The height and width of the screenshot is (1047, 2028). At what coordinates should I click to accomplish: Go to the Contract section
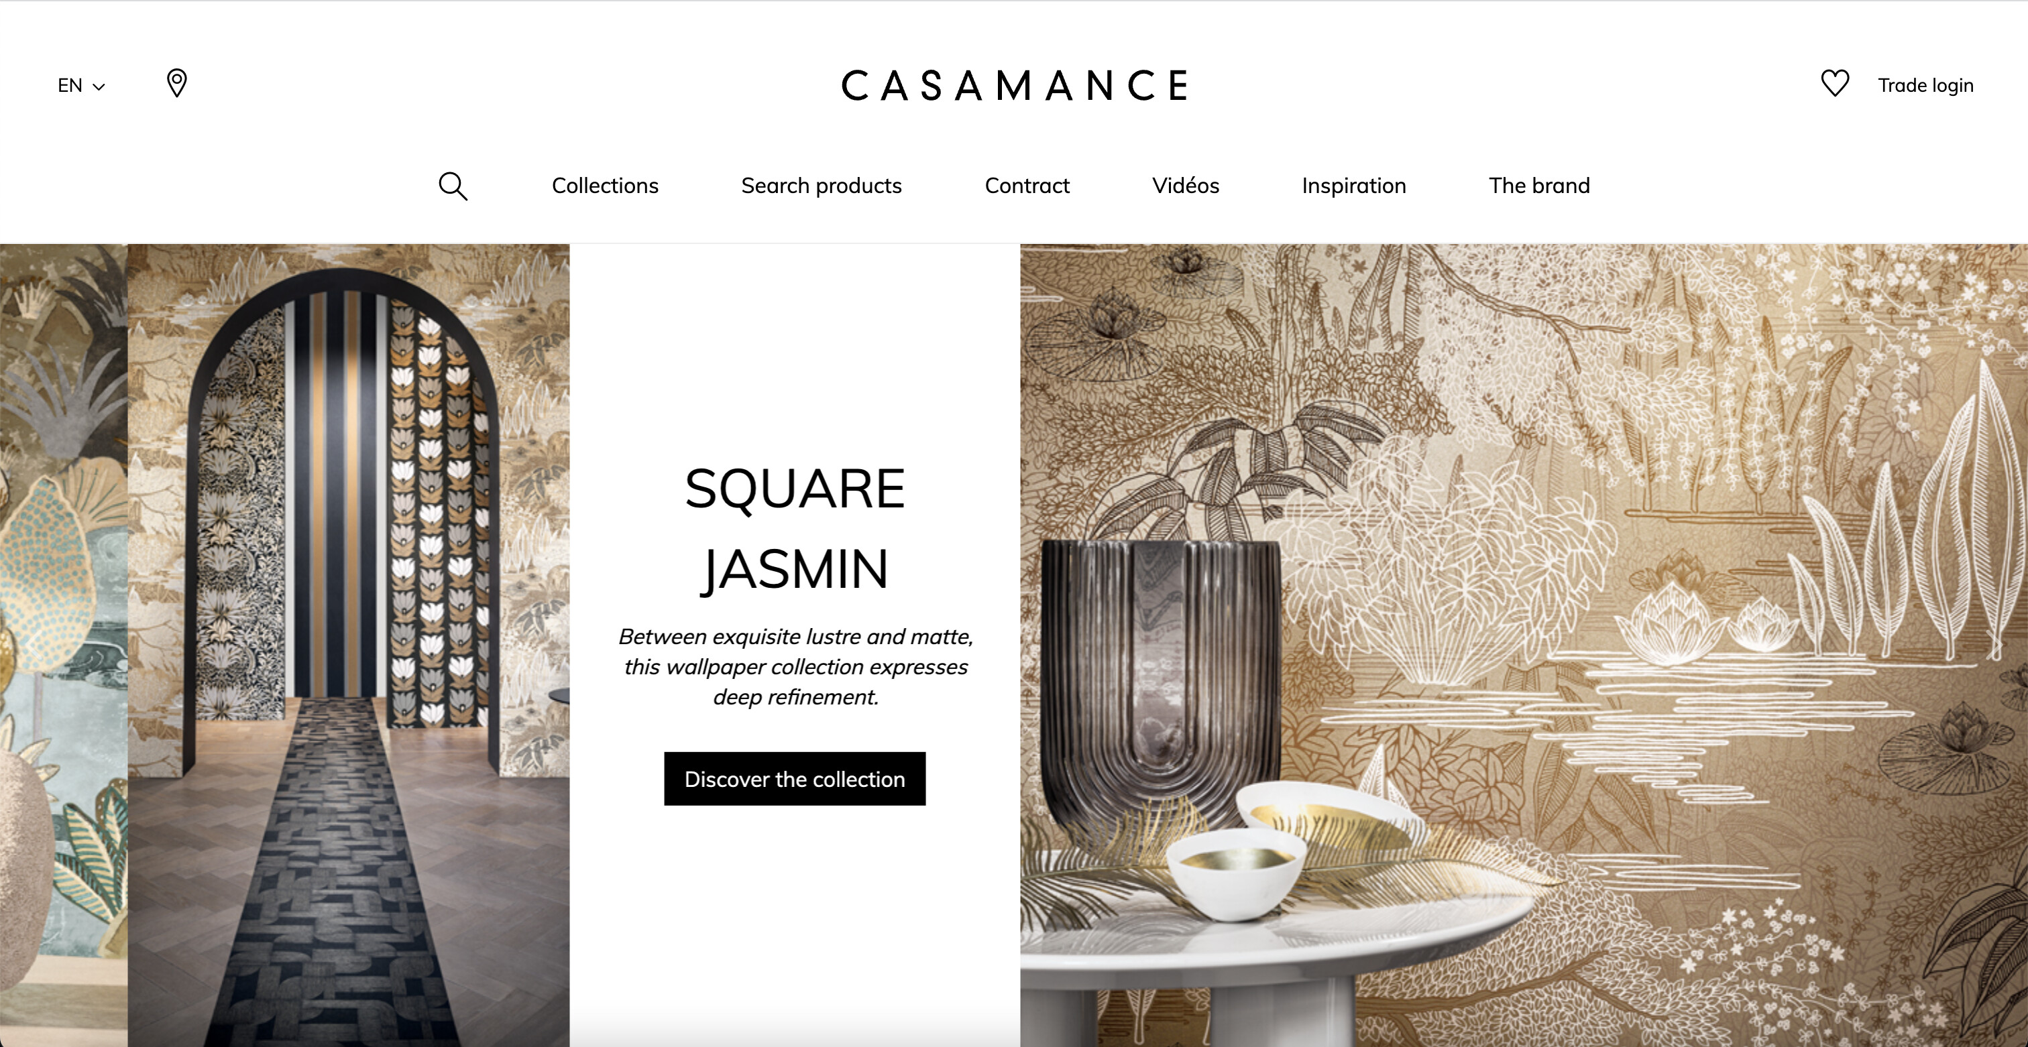tap(1027, 186)
